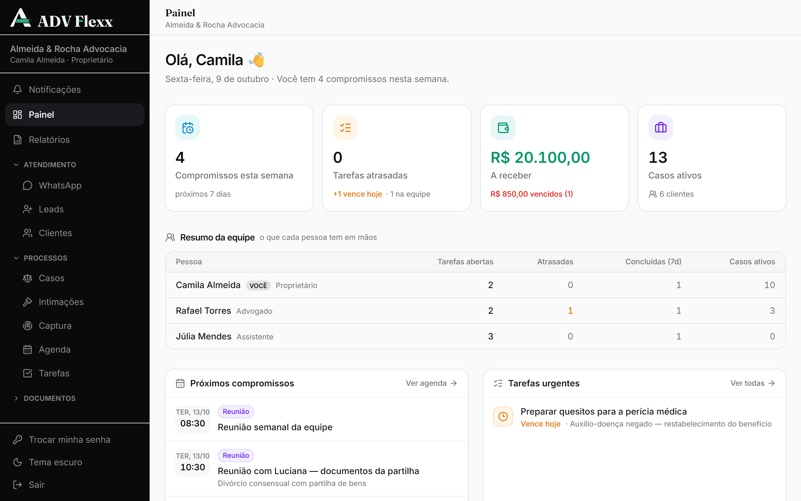This screenshot has height=501, width=801.
Task: Open the Painel menu item
Action: (x=75, y=115)
